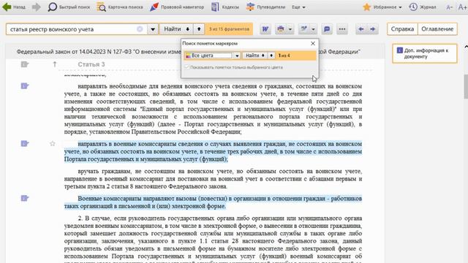Expand search query history dropdown

153,29
